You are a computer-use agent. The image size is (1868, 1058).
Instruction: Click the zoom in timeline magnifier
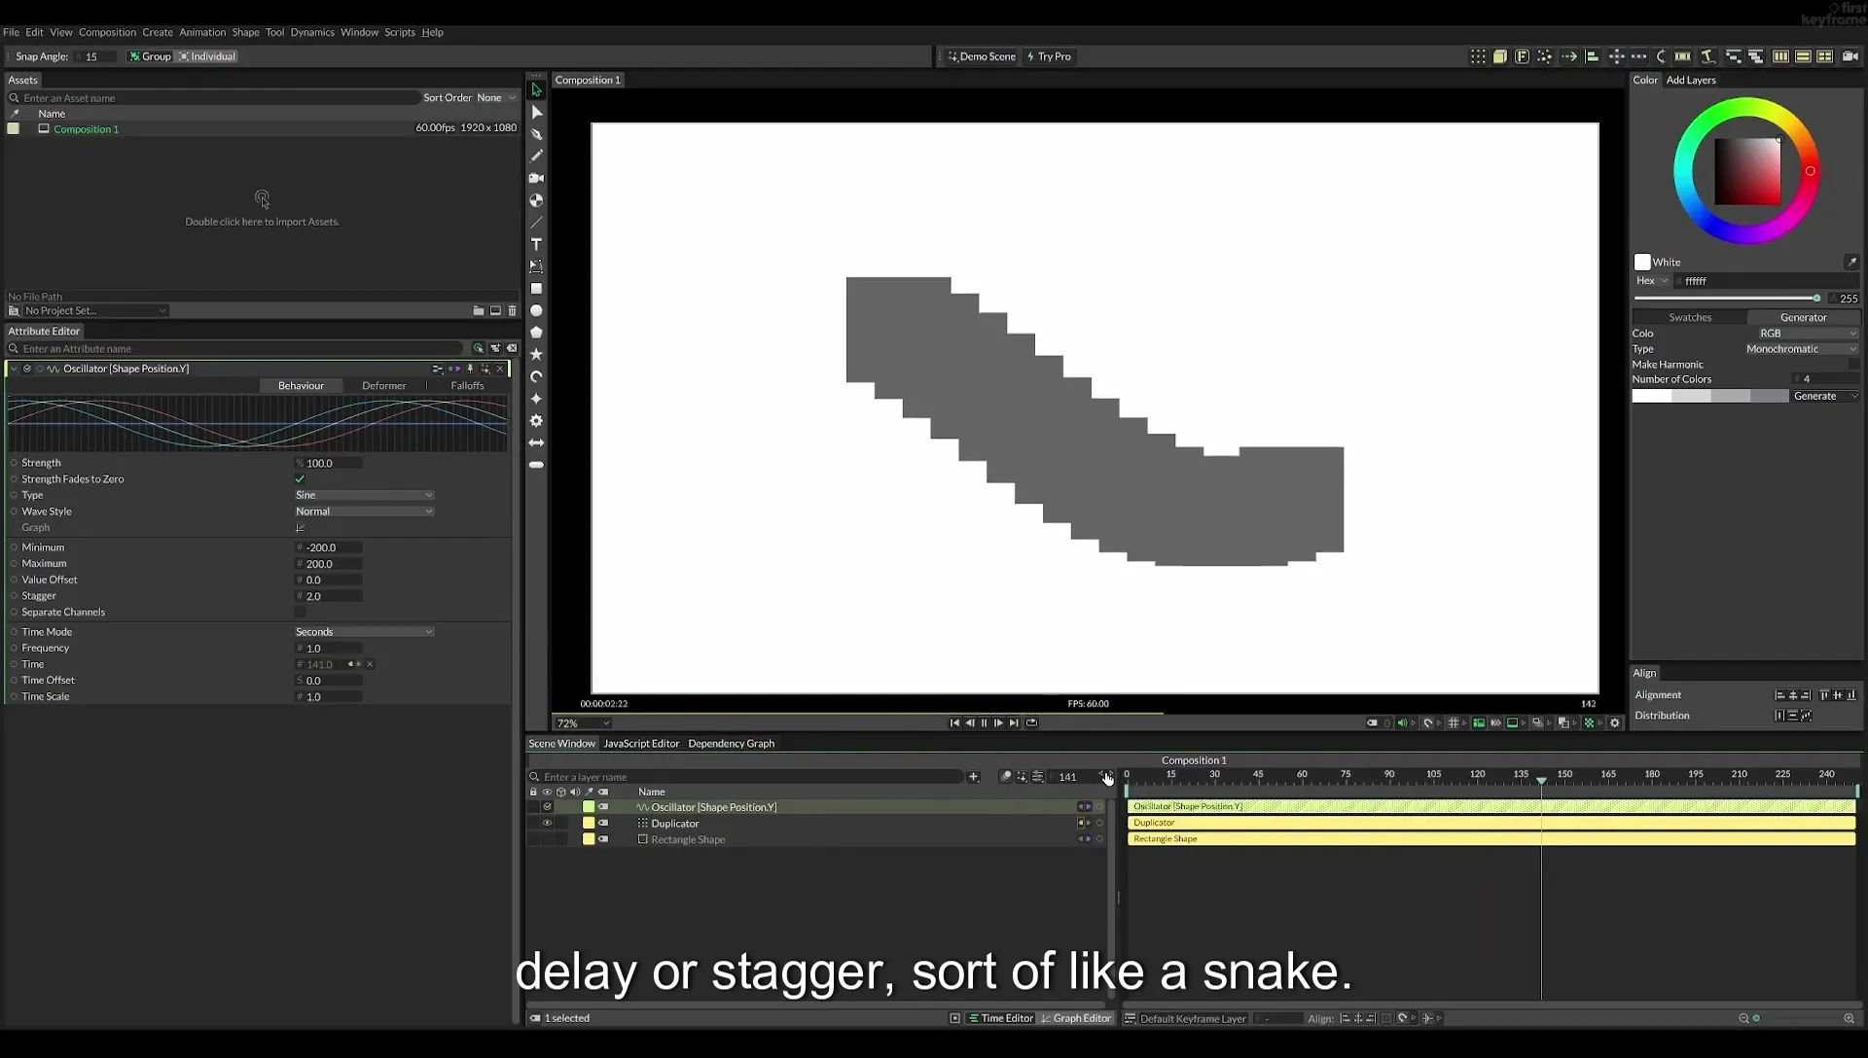[1849, 1018]
